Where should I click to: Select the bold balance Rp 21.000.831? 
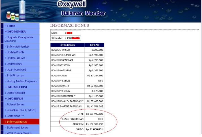click(x=94, y=129)
